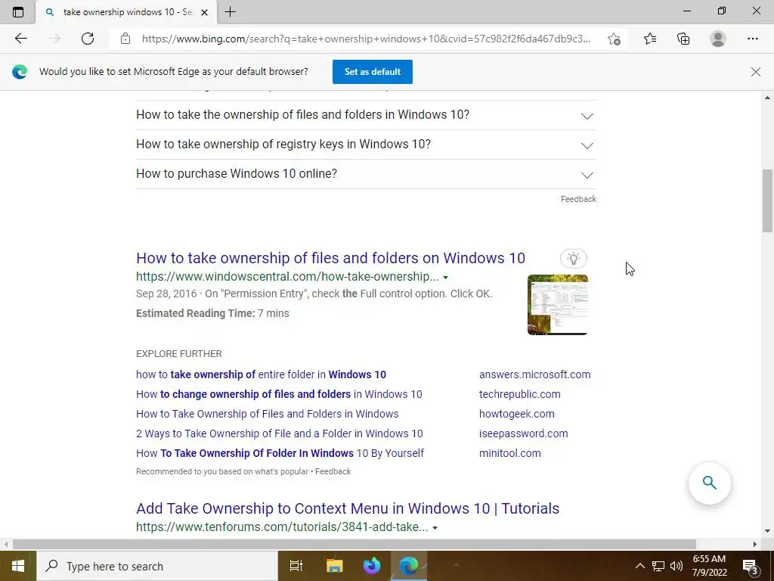View site information lock icon
Viewport: 774px width, 581px height.
click(125, 39)
